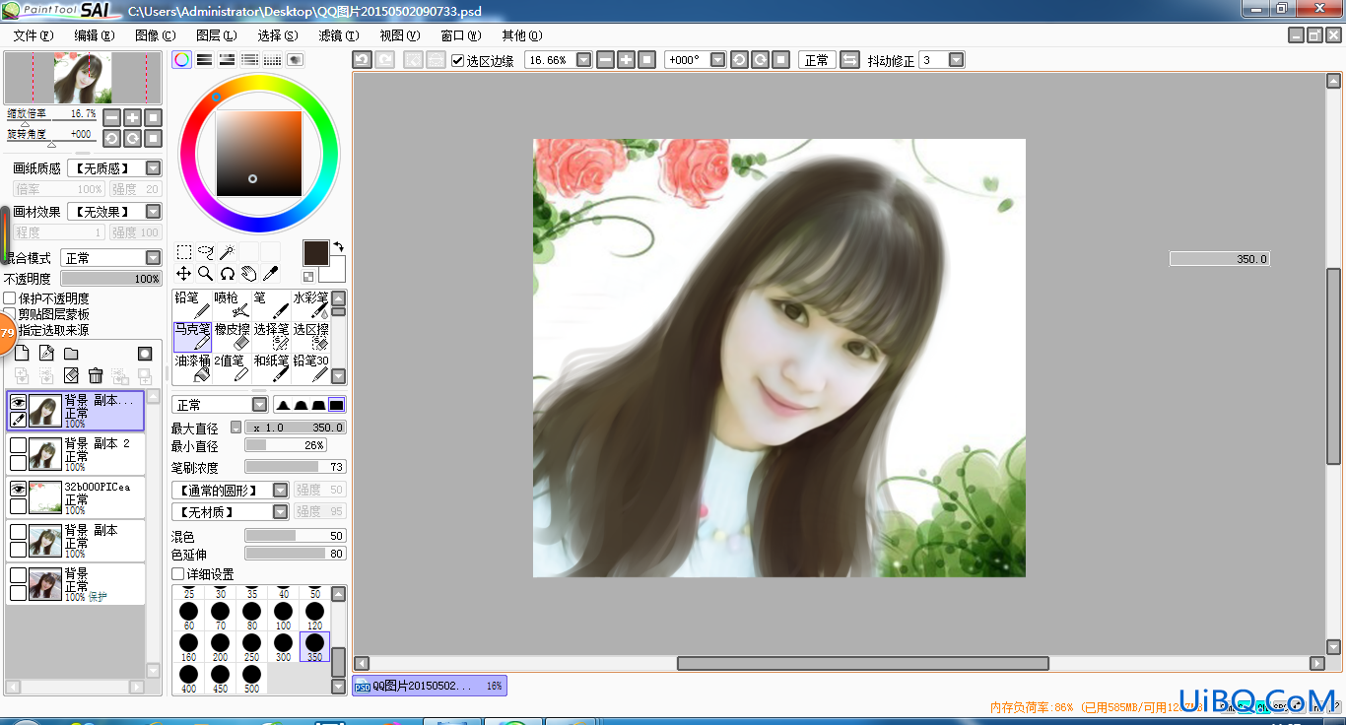Image resolution: width=1346 pixels, height=725 pixels.
Task: Enable 保护不透明度 checkbox
Action: click(10, 298)
